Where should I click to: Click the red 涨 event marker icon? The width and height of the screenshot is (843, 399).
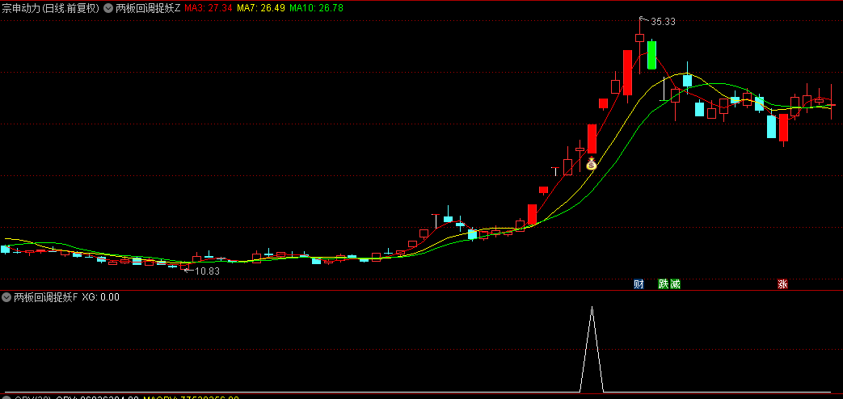[782, 284]
